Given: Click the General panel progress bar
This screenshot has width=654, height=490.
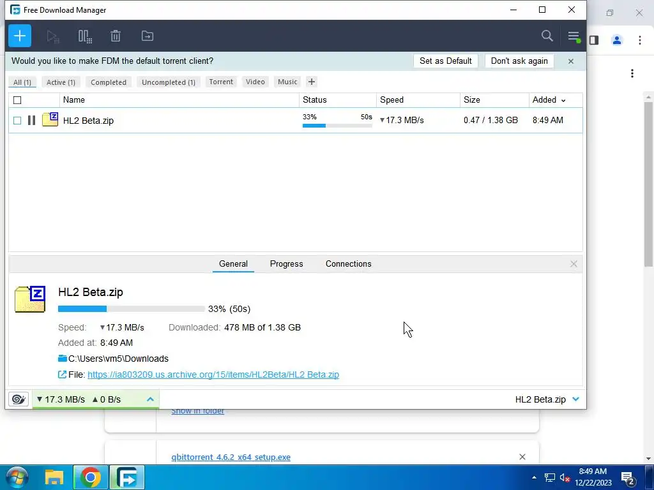Looking at the screenshot, I should (x=132, y=309).
